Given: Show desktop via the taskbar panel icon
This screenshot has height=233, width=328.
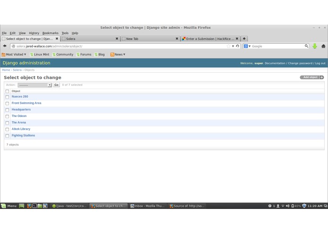Looking at the screenshot, I should point(22,206).
